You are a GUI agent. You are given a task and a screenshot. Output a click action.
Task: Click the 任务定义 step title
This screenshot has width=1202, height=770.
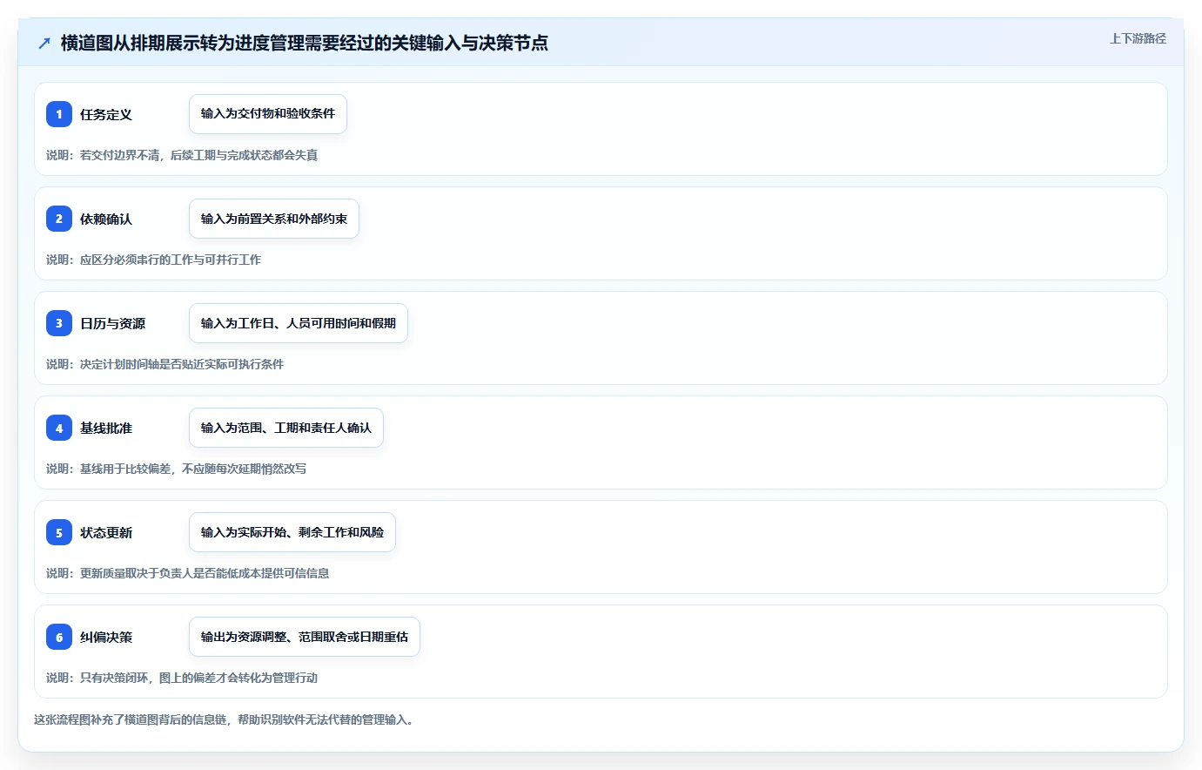(106, 114)
